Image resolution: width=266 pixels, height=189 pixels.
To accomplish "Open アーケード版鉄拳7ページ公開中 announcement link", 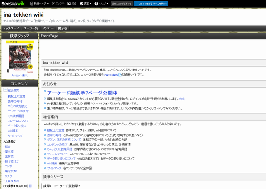I will [x=82, y=93].
